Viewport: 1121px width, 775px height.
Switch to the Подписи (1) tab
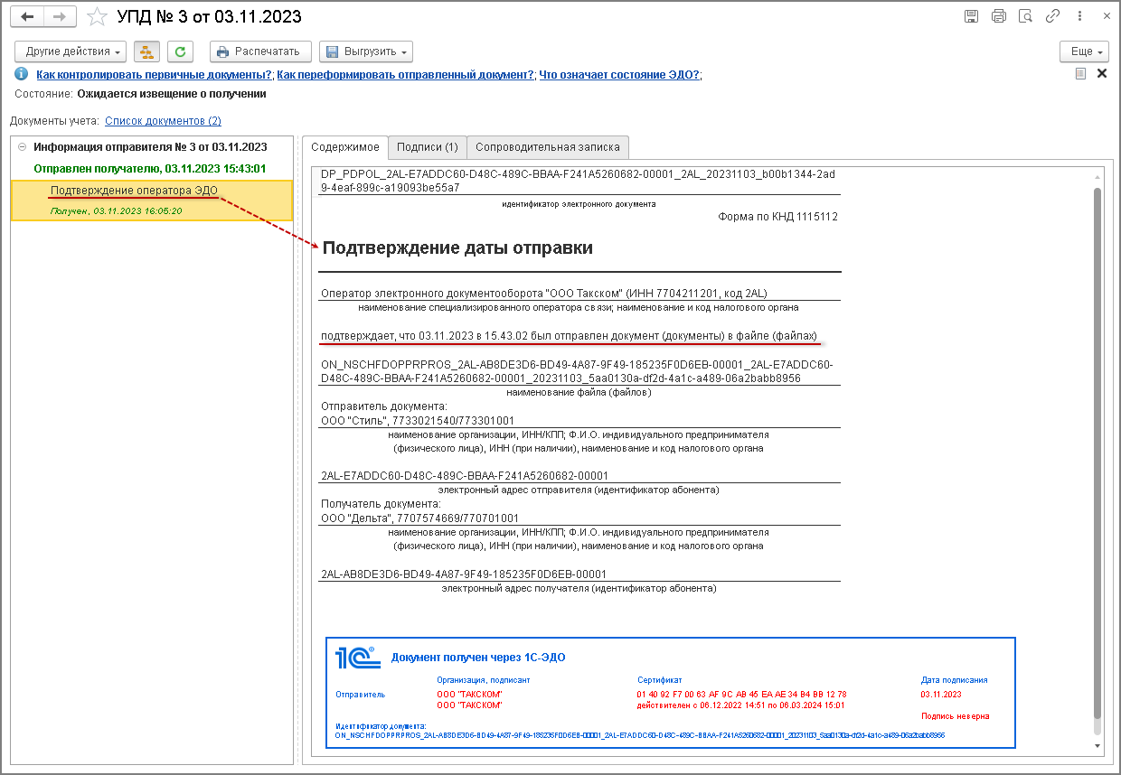[x=427, y=147]
